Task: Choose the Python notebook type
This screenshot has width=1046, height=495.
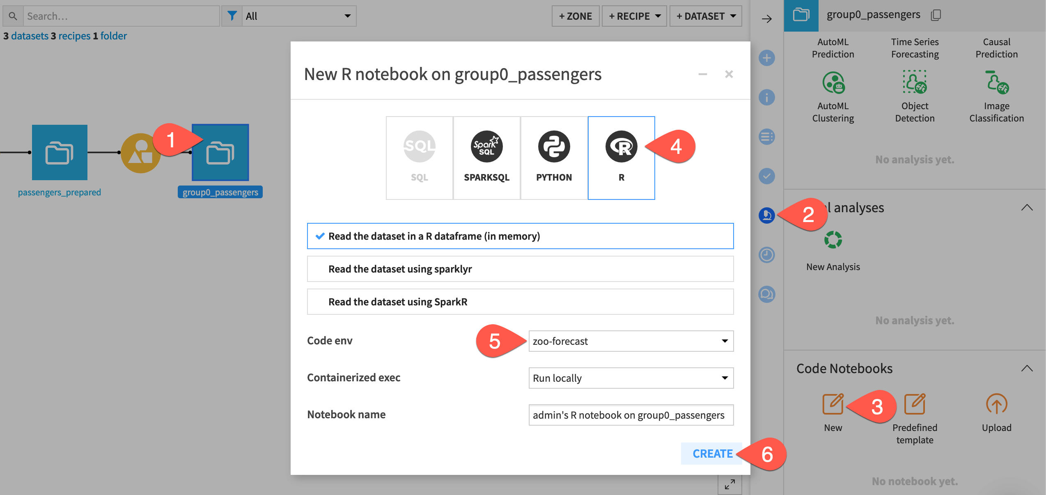Action: [x=554, y=158]
